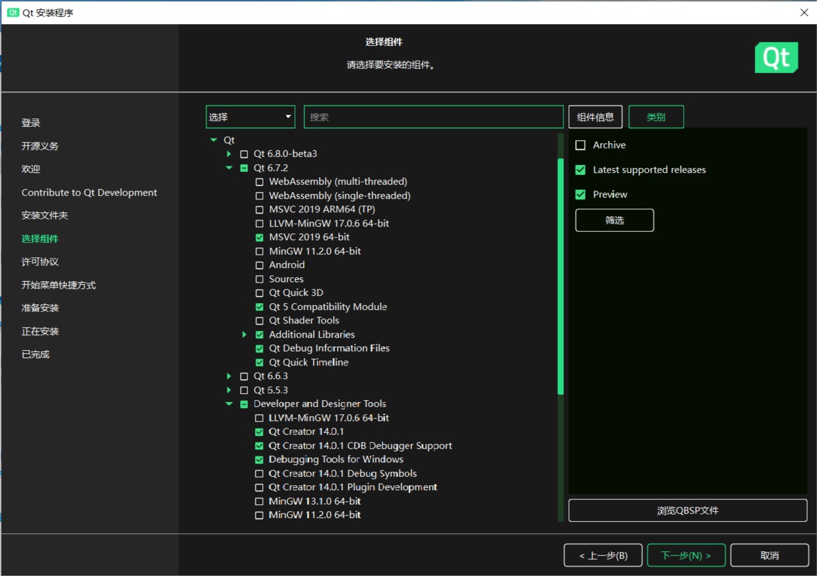Screen dimensions: 817x576
Task: Uncheck Qt Quick Timeline
Action: [259, 362]
